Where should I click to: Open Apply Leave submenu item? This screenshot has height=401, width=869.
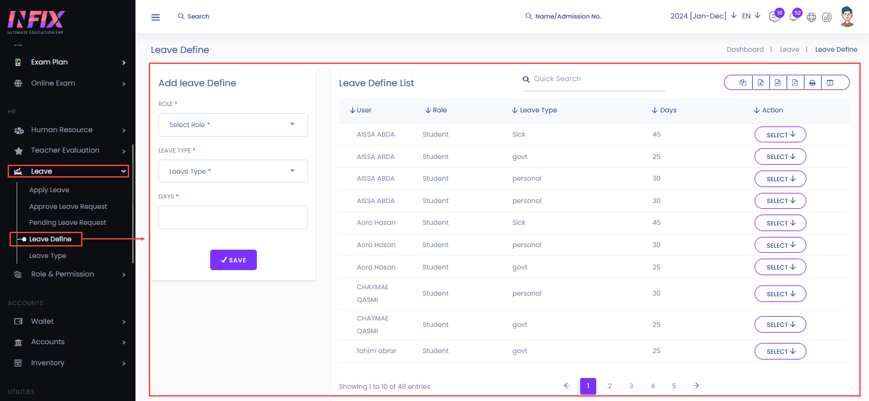[x=49, y=190]
